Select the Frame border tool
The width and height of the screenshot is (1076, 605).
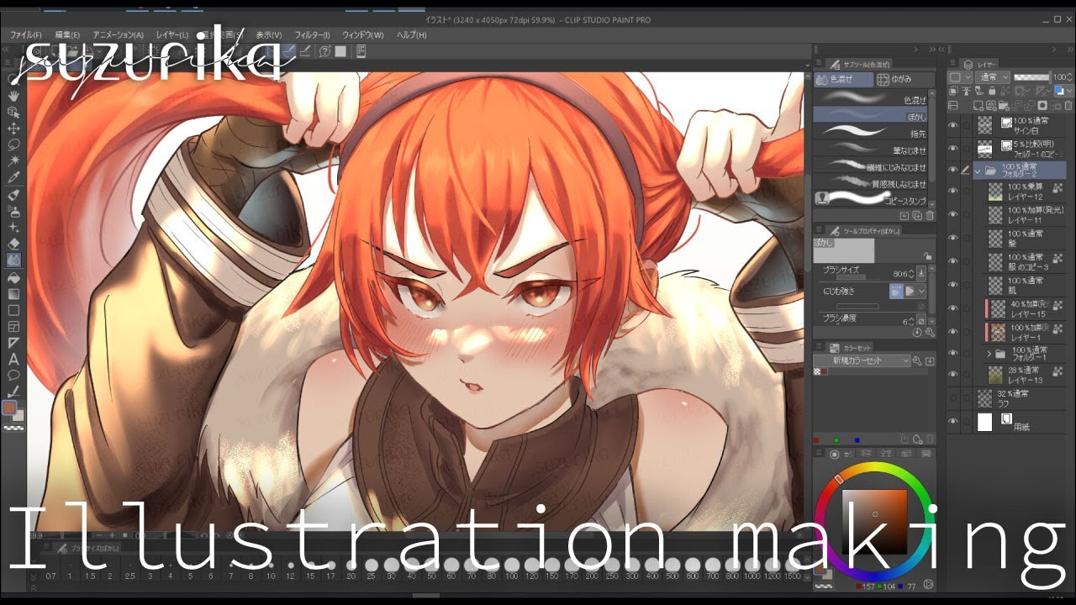pyautogui.click(x=13, y=326)
